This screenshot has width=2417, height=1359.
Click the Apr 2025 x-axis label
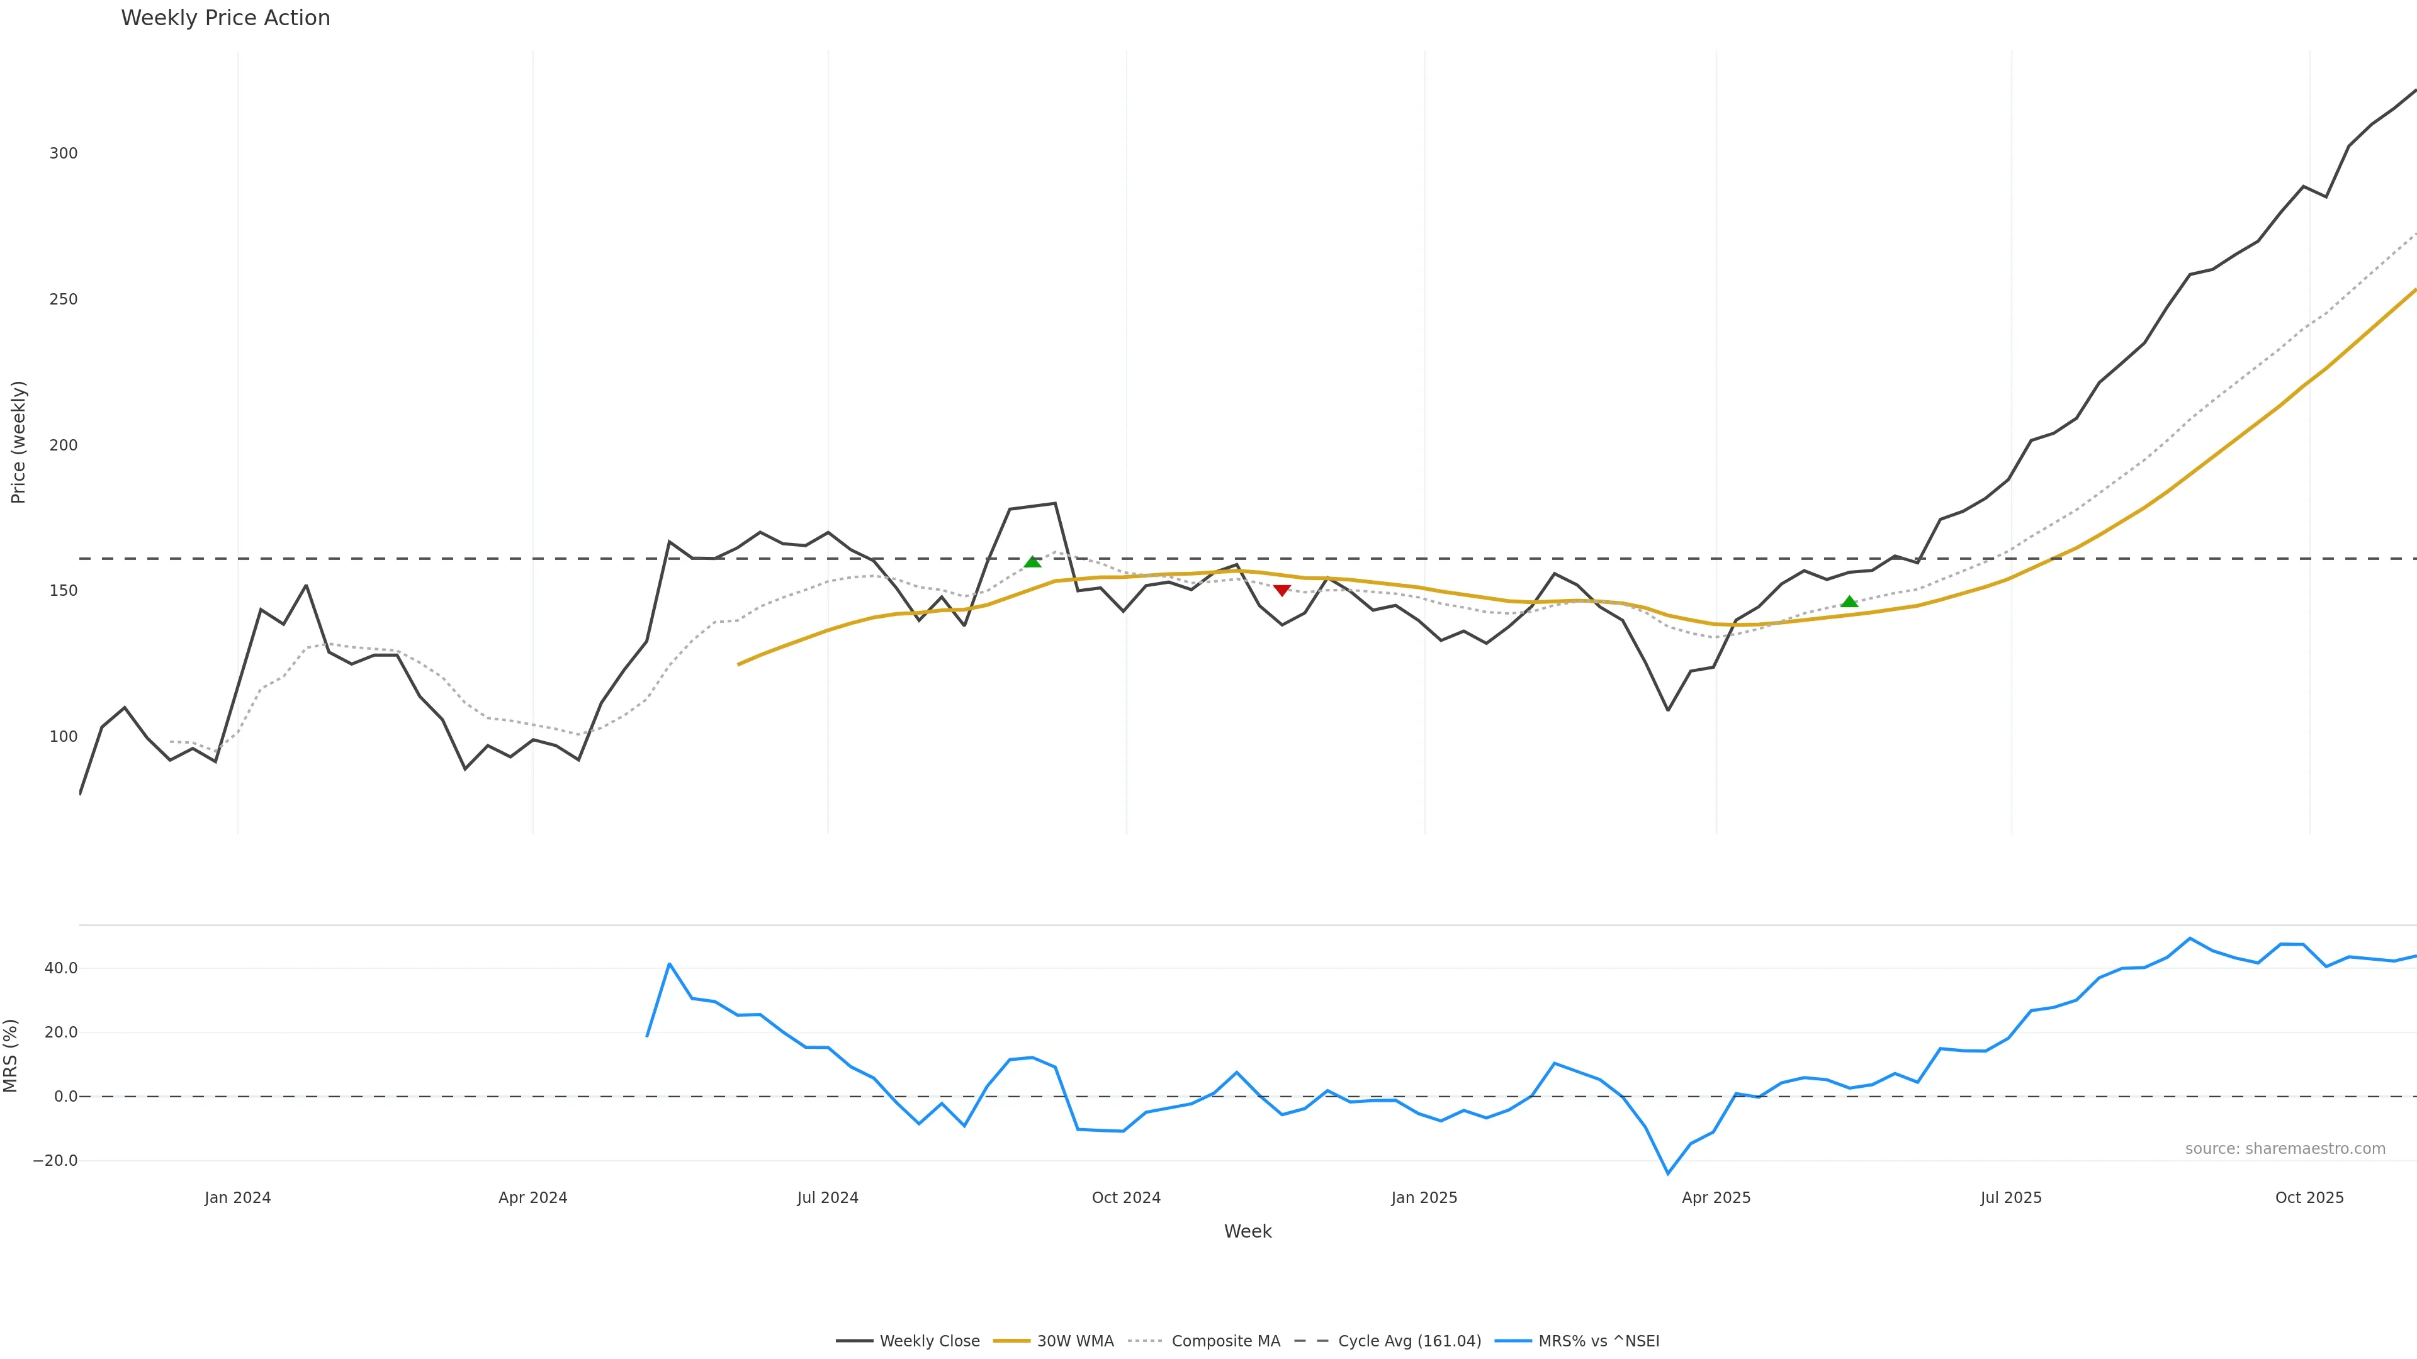(1716, 1198)
